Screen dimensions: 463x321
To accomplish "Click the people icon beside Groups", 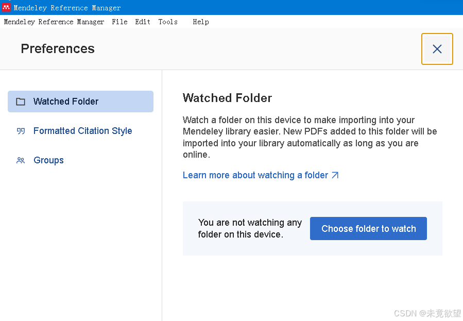I will (21, 160).
